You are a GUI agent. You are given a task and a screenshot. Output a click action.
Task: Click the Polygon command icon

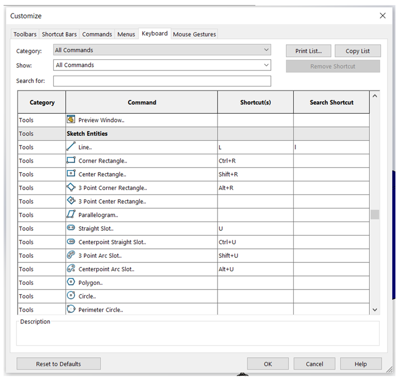click(71, 283)
